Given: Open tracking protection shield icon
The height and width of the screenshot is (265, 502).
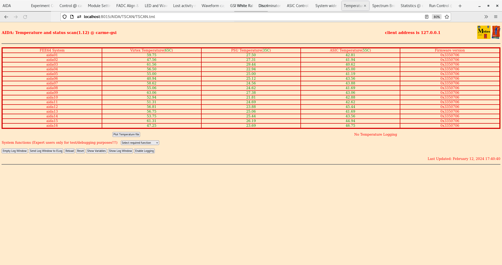Looking at the screenshot, I should tap(65, 17).
